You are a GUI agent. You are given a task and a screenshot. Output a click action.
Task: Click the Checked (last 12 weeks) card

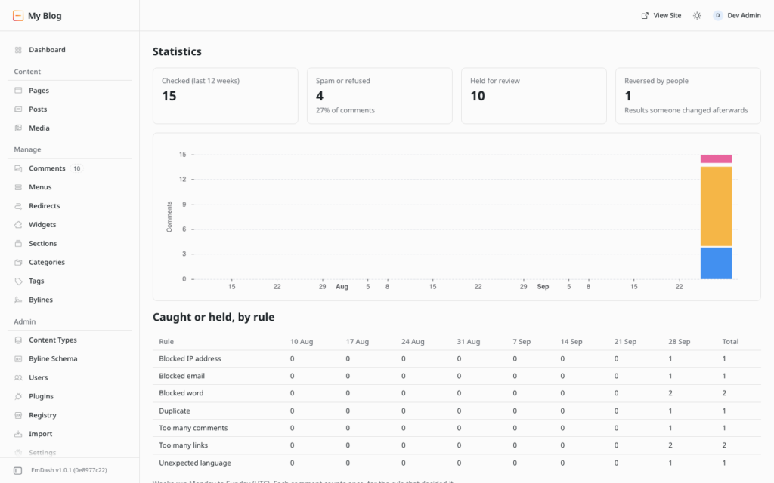pos(225,96)
